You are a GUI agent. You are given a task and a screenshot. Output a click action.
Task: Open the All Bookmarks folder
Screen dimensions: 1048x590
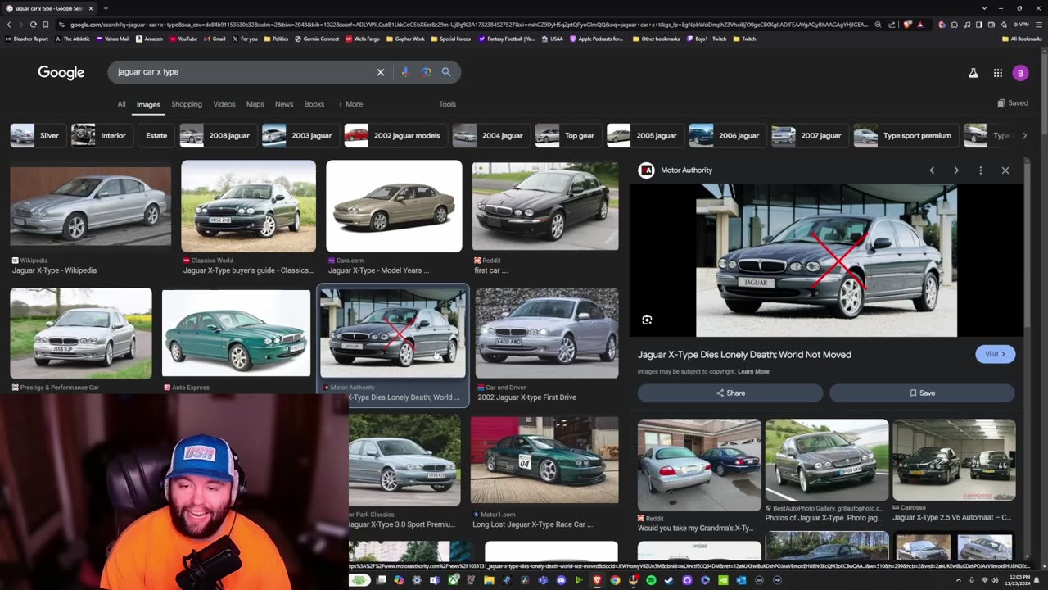(x=1022, y=39)
